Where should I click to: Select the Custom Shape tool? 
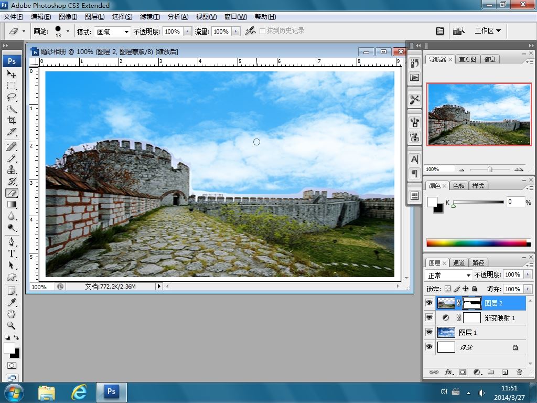tap(12, 277)
